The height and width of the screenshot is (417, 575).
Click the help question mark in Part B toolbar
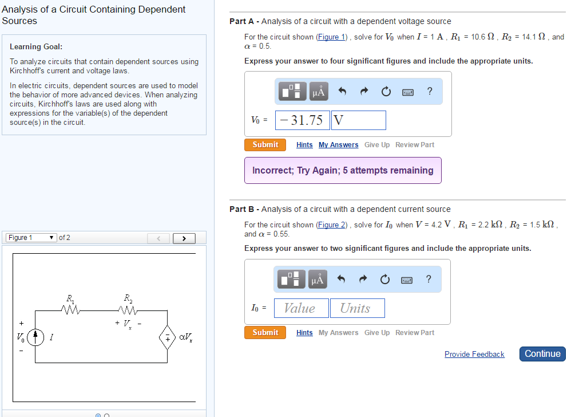428,279
